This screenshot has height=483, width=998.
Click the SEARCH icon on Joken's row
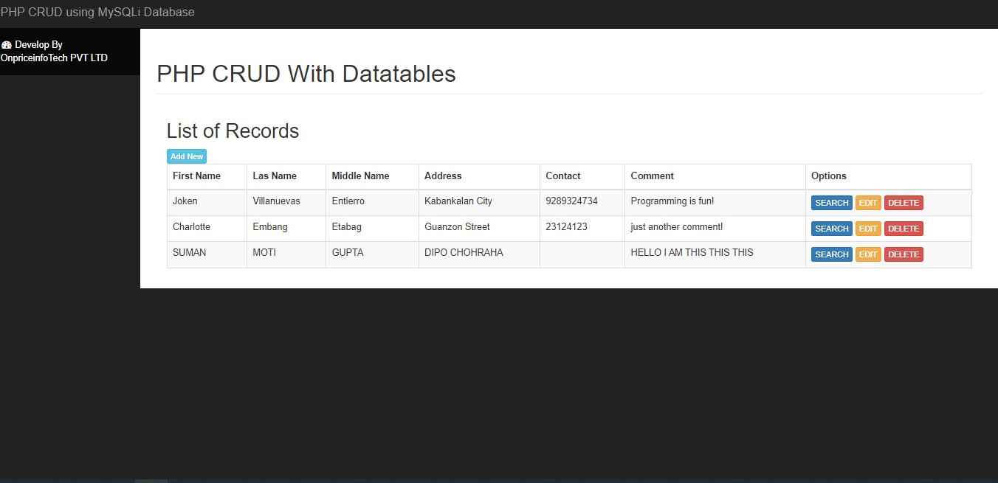coord(831,202)
